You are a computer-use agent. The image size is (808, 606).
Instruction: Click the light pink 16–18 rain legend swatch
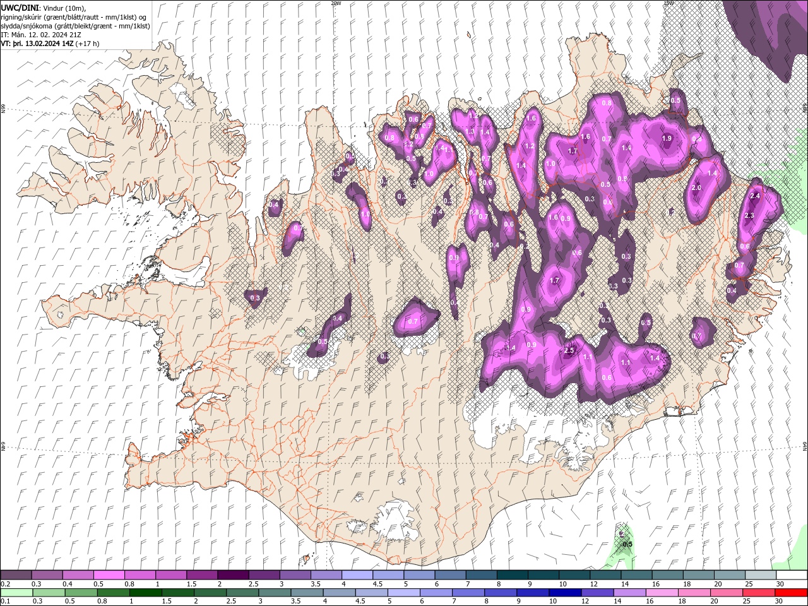(x=663, y=593)
